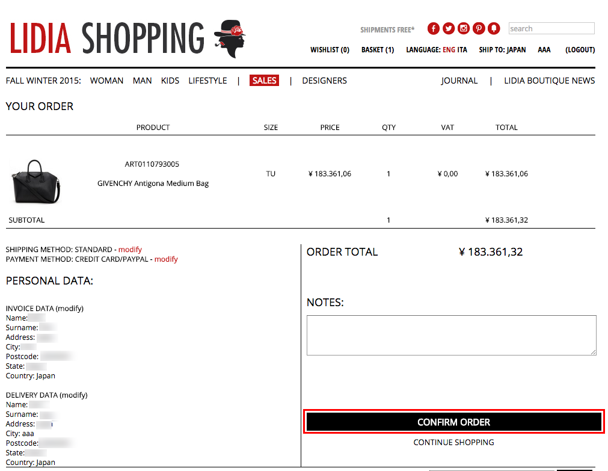This screenshot has width=608, height=471.
Task: Click the Subtotal label
Action: pyautogui.click(x=26, y=220)
